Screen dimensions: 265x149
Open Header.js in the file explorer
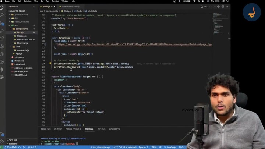coord(22,36)
